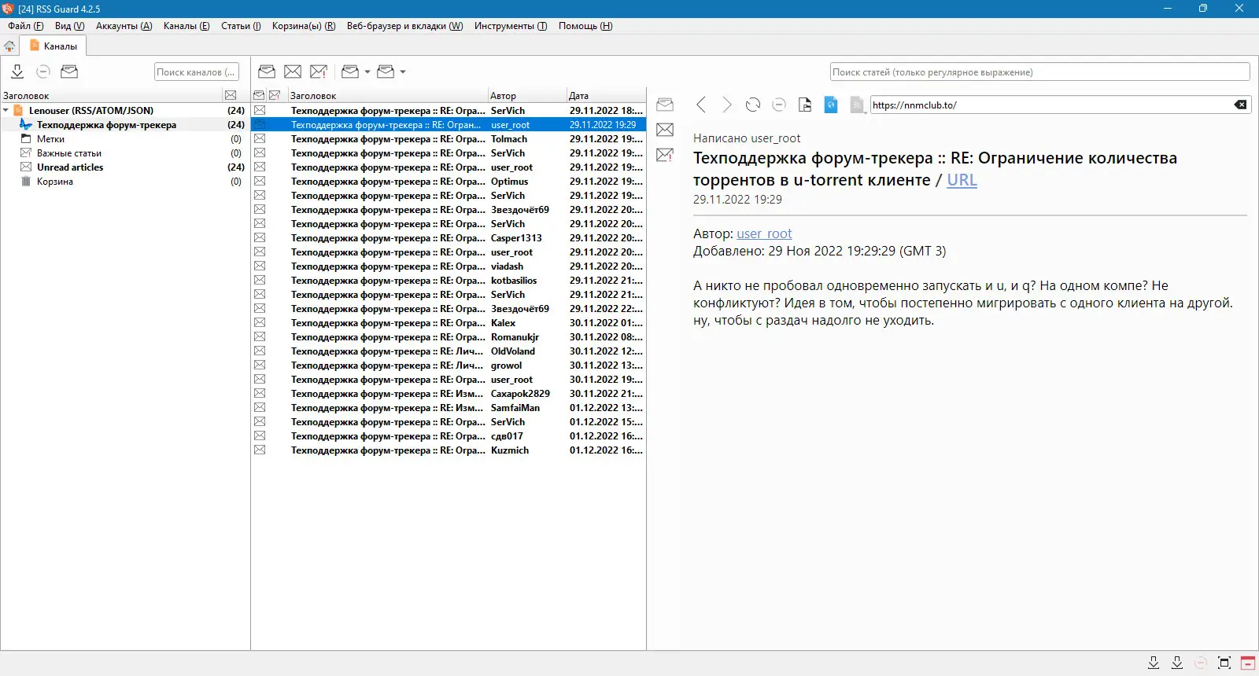Switch to the Каналы tab
1259x676 pixels.
click(x=53, y=46)
